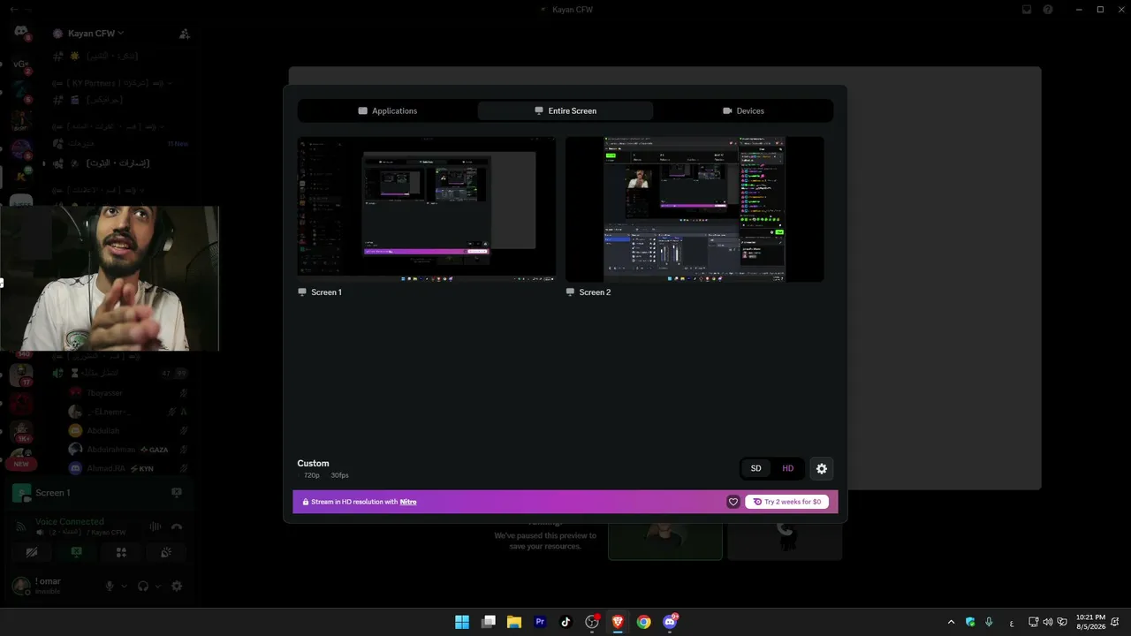Screen dimensions: 1131x636
Task: Collapse the KY Partners category
Action: pos(112,83)
